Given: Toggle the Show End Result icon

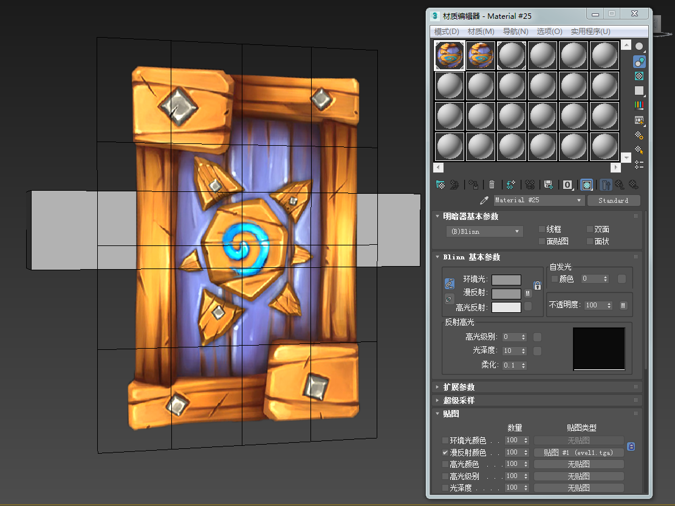Looking at the screenshot, I should click(x=606, y=185).
